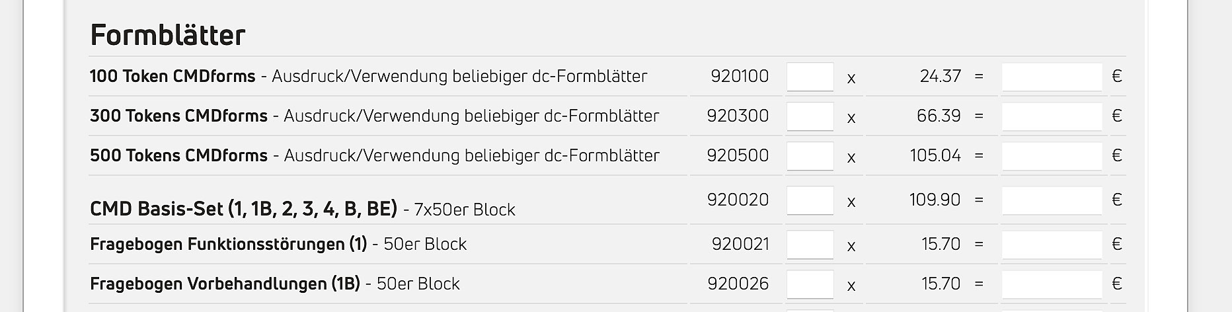
Task: Click total field for Fragebogen Vorbehandlungen
Action: (x=1052, y=284)
